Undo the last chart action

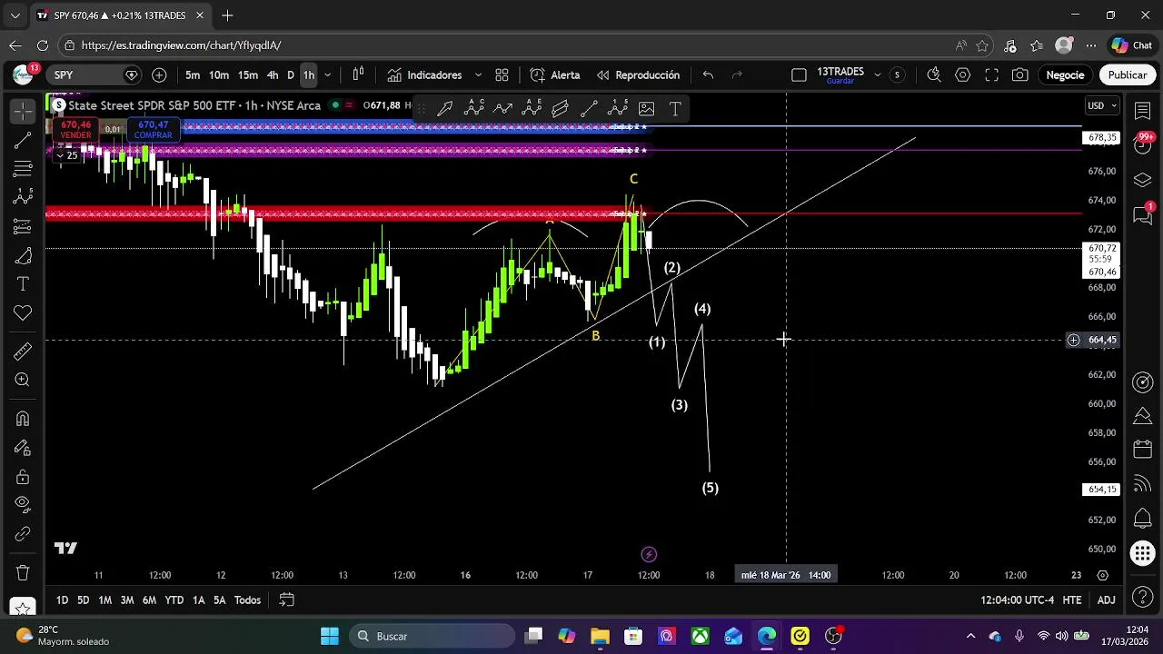[708, 75]
